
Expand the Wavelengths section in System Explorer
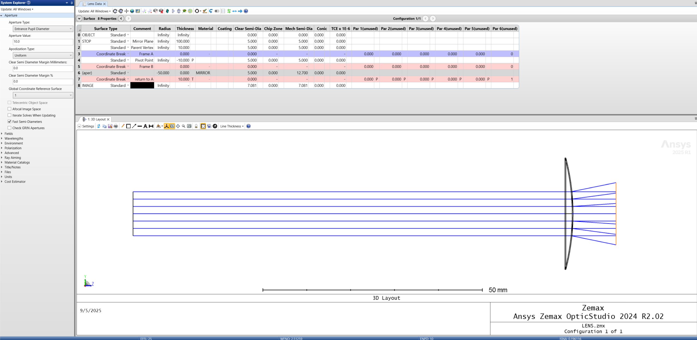click(14, 138)
